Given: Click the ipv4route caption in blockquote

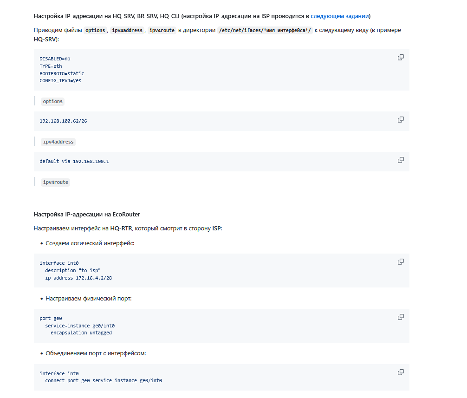Looking at the screenshot, I should 55,183.
